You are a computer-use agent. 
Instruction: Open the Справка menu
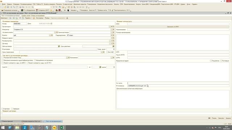194,4
